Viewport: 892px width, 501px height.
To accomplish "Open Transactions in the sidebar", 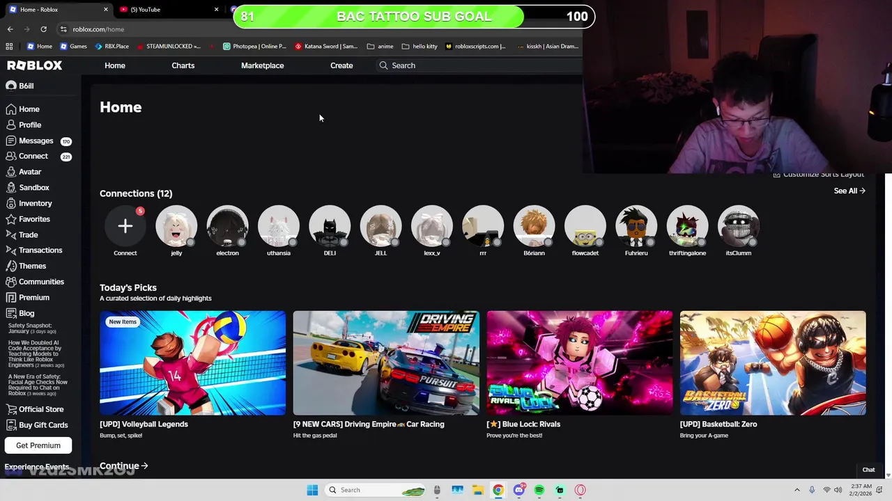I will 34,250.
